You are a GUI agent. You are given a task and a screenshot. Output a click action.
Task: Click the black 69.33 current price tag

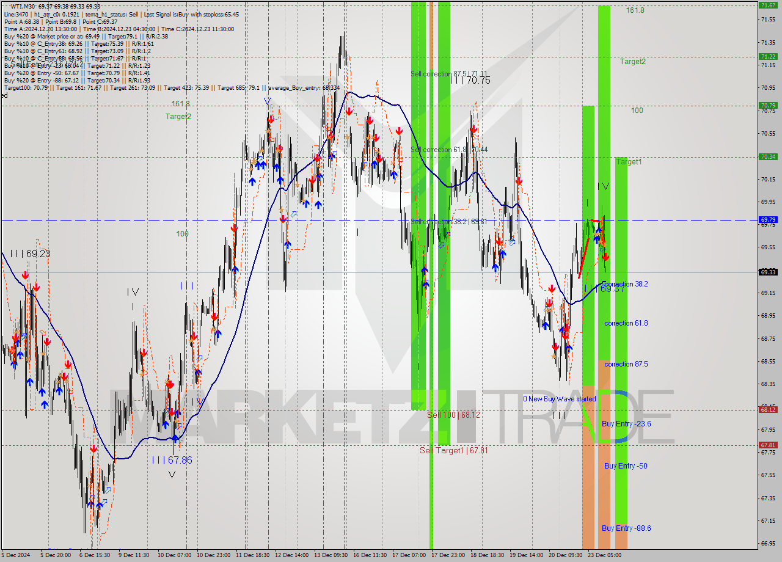pyautogui.click(x=767, y=272)
